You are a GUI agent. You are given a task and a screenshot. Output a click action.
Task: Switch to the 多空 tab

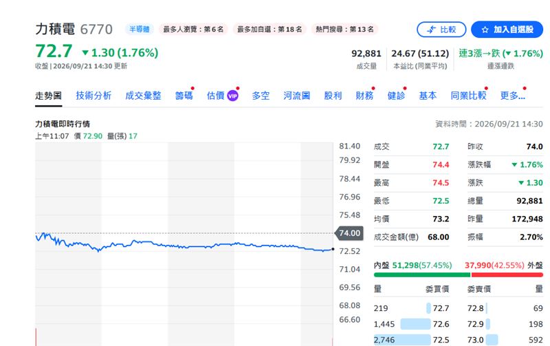tap(261, 96)
